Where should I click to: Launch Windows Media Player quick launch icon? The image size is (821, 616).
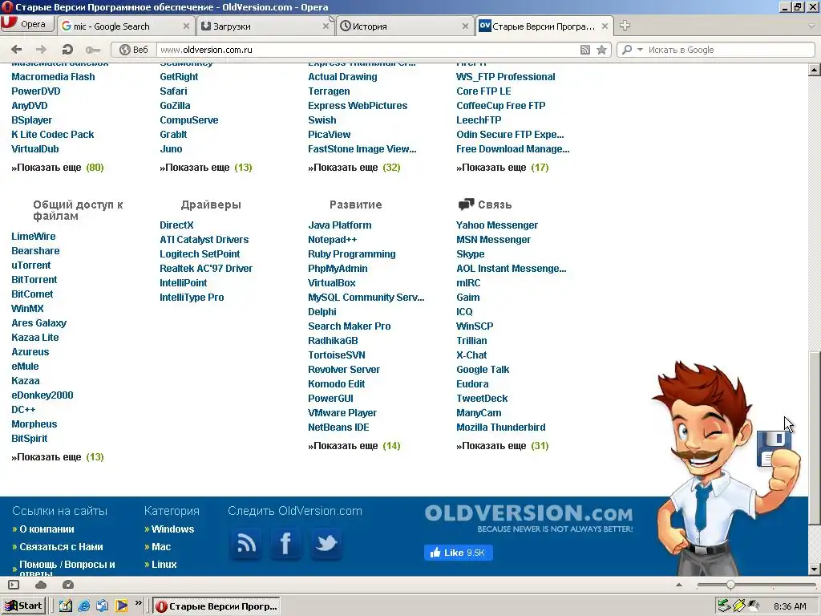[122, 606]
